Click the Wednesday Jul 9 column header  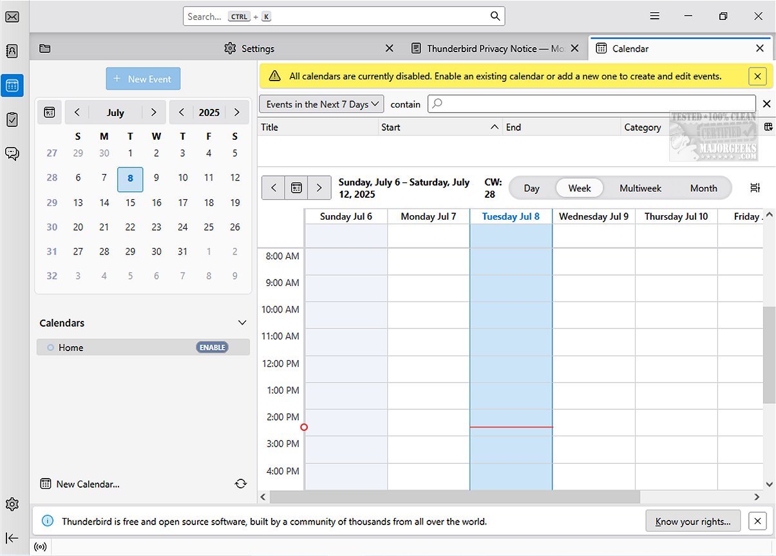click(594, 216)
